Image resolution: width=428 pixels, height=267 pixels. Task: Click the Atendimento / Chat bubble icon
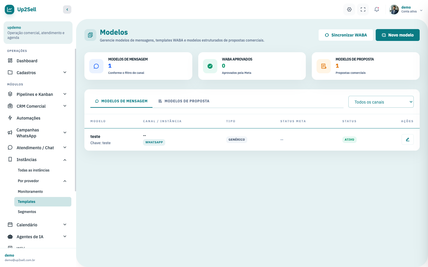pos(10,147)
